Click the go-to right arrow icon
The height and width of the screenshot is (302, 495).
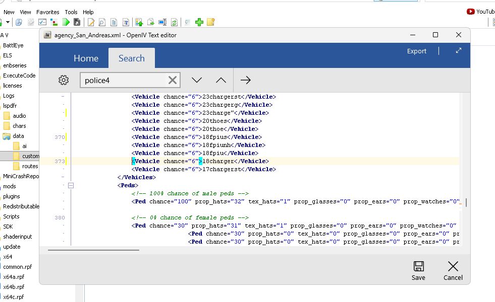coord(246,80)
